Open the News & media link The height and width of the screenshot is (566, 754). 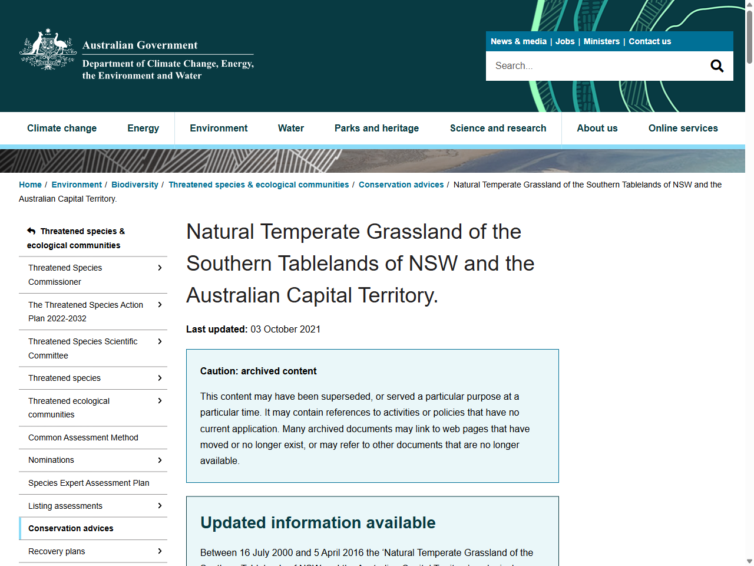[x=518, y=41]
